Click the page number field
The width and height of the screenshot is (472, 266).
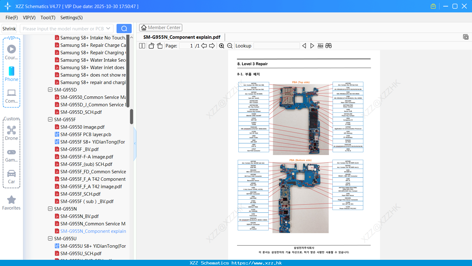[x=187, y=46]
